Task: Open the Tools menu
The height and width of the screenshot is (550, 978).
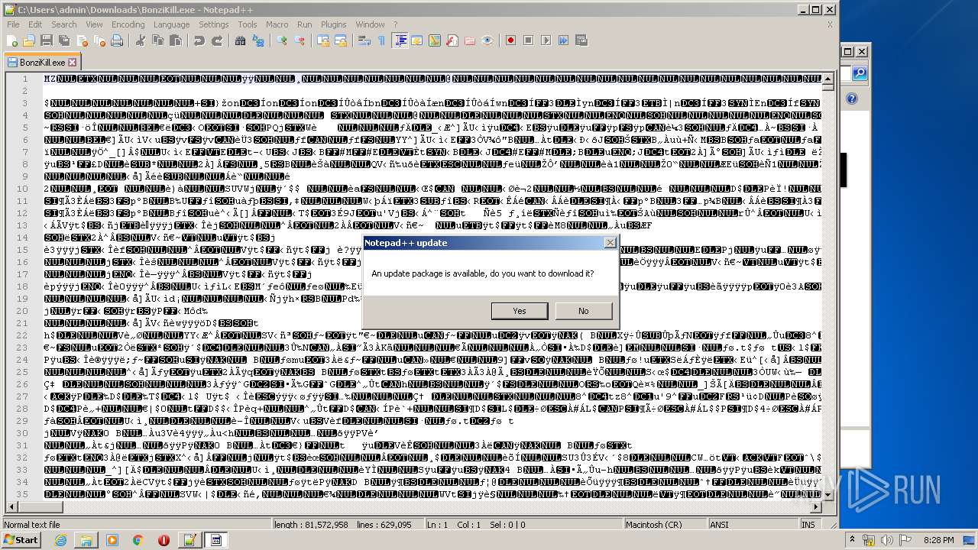Action: [x=247, y=24]
